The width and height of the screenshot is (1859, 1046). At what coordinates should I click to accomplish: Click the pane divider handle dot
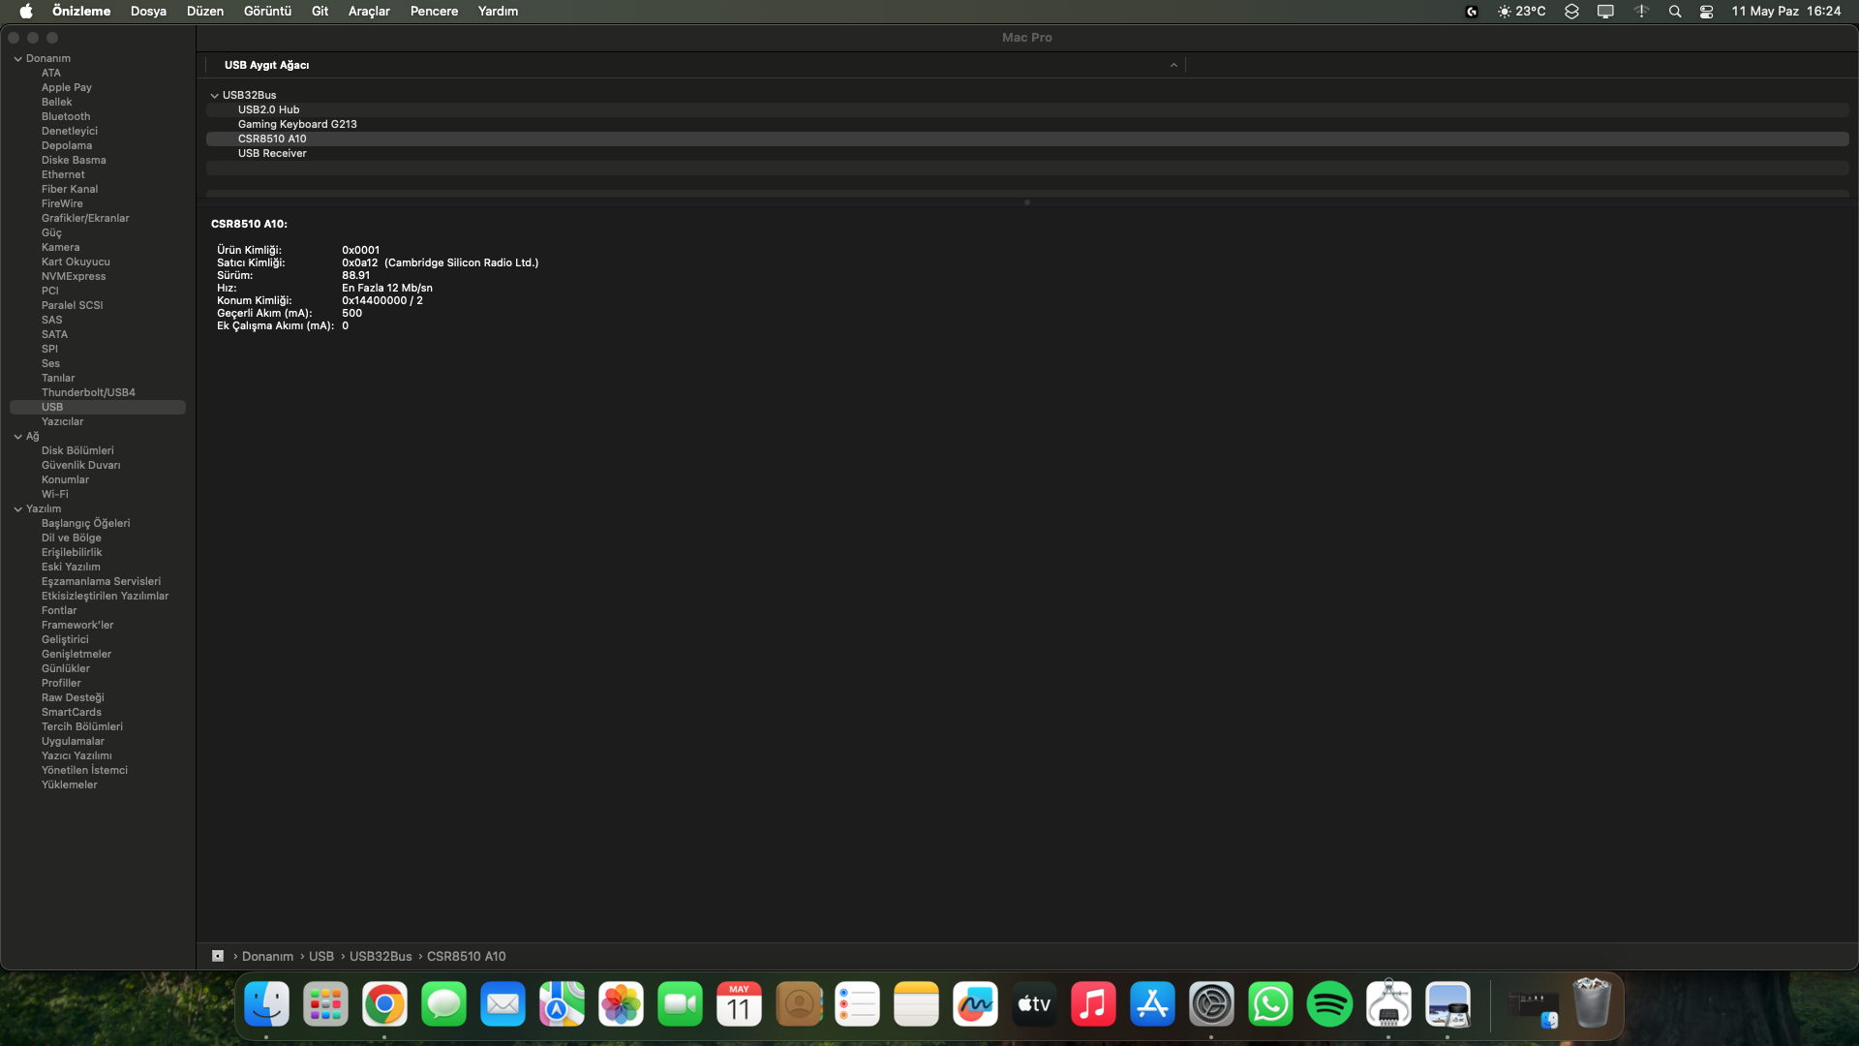[1026, 202]
